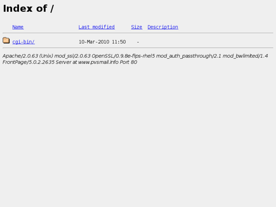276x207 pixels.
Task: Click the horizontal rule below the column headers
Action: (138, 33)
